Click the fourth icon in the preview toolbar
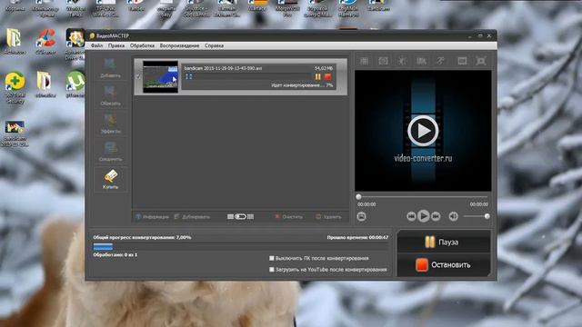Screen dimensions: 582x327 [421, 61]
